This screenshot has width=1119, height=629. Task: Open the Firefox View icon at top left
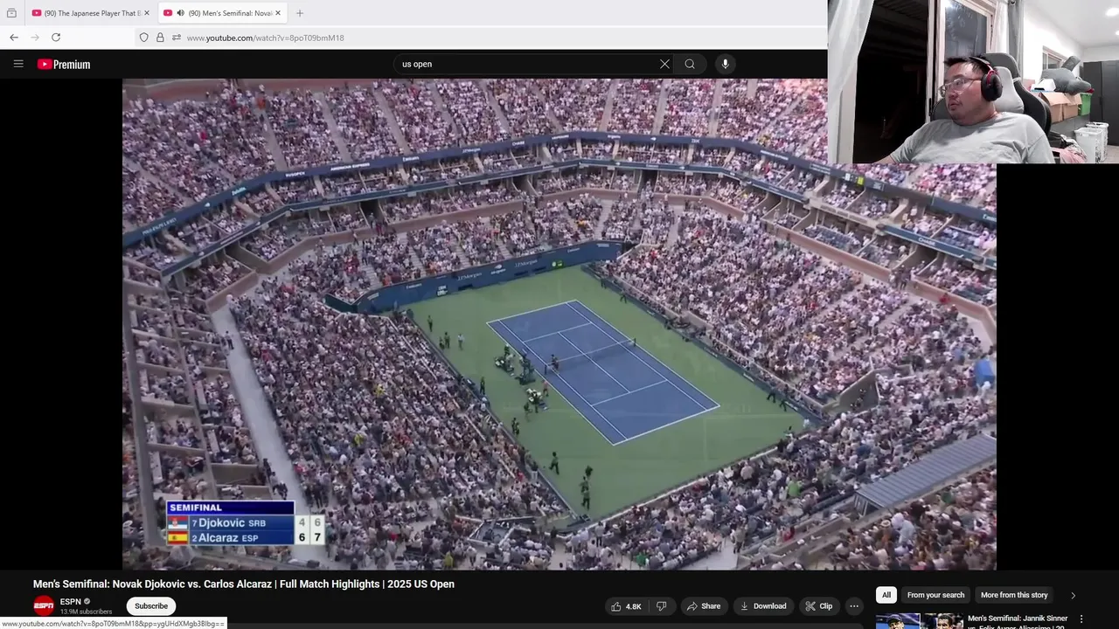pyautogui.click(x=11, y=13)
